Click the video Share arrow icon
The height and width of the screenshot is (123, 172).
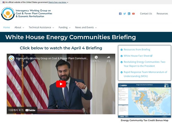(108, 58)
